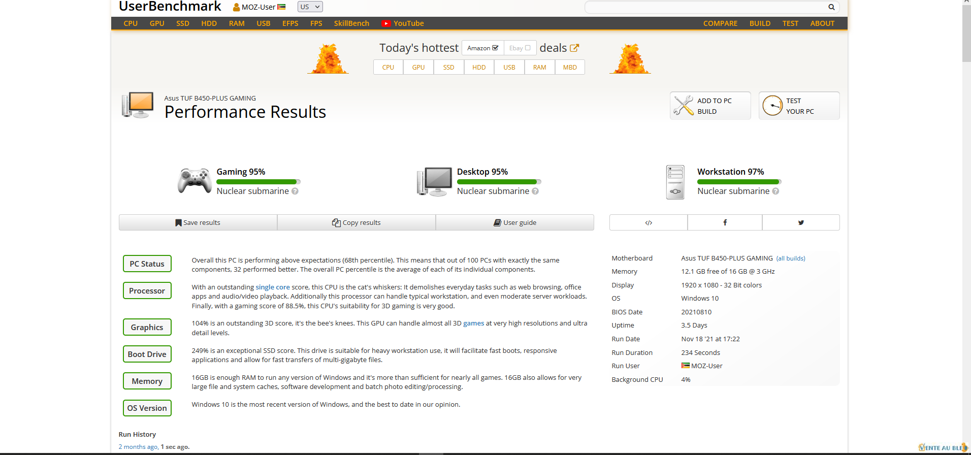Screen dimensions: 971x455
Task: Open the games link in Graphics text
Action: point(473,323)
